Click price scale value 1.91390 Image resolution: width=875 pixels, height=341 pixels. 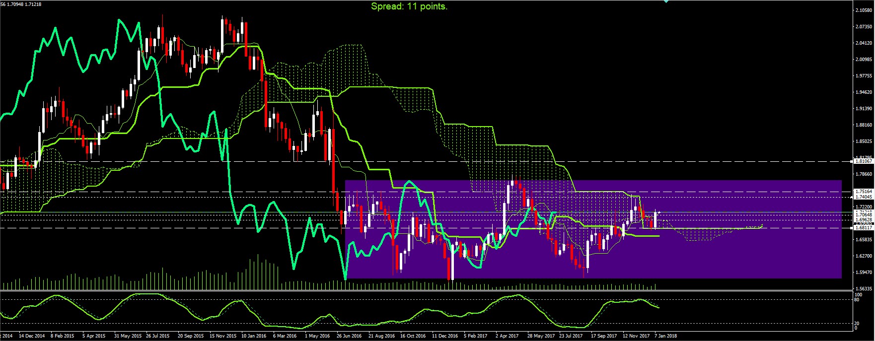tap(864, 109)
